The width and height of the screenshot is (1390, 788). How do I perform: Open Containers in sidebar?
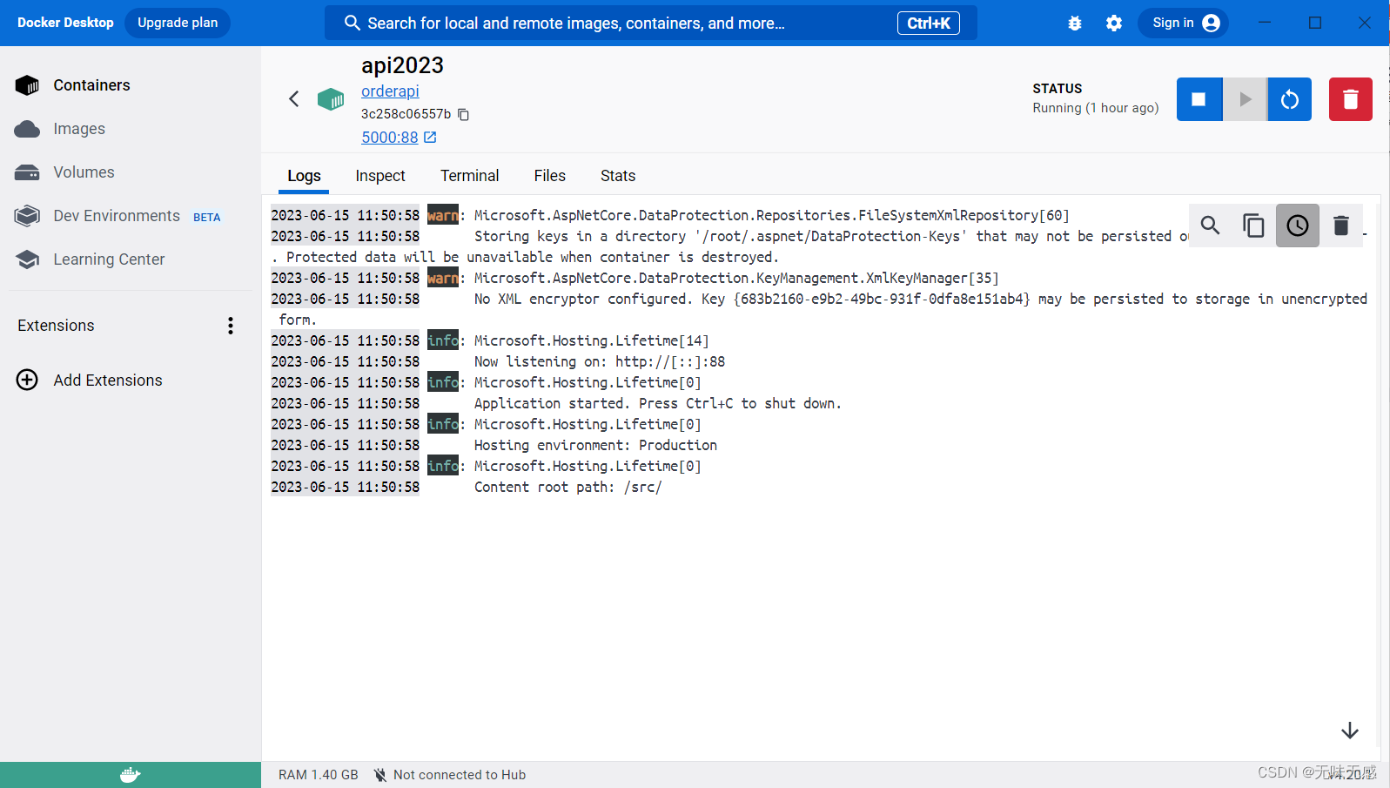131,85
